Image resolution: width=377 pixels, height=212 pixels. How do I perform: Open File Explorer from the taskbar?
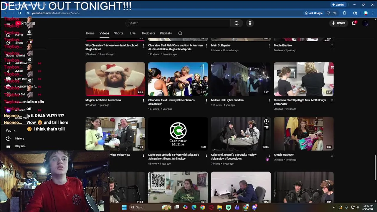pyautogui.click(x=220, y=207)
